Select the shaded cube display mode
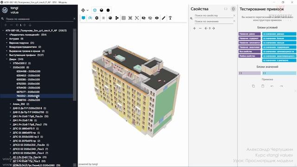This screenshot has width=297, height=167. tap(102, 10)
